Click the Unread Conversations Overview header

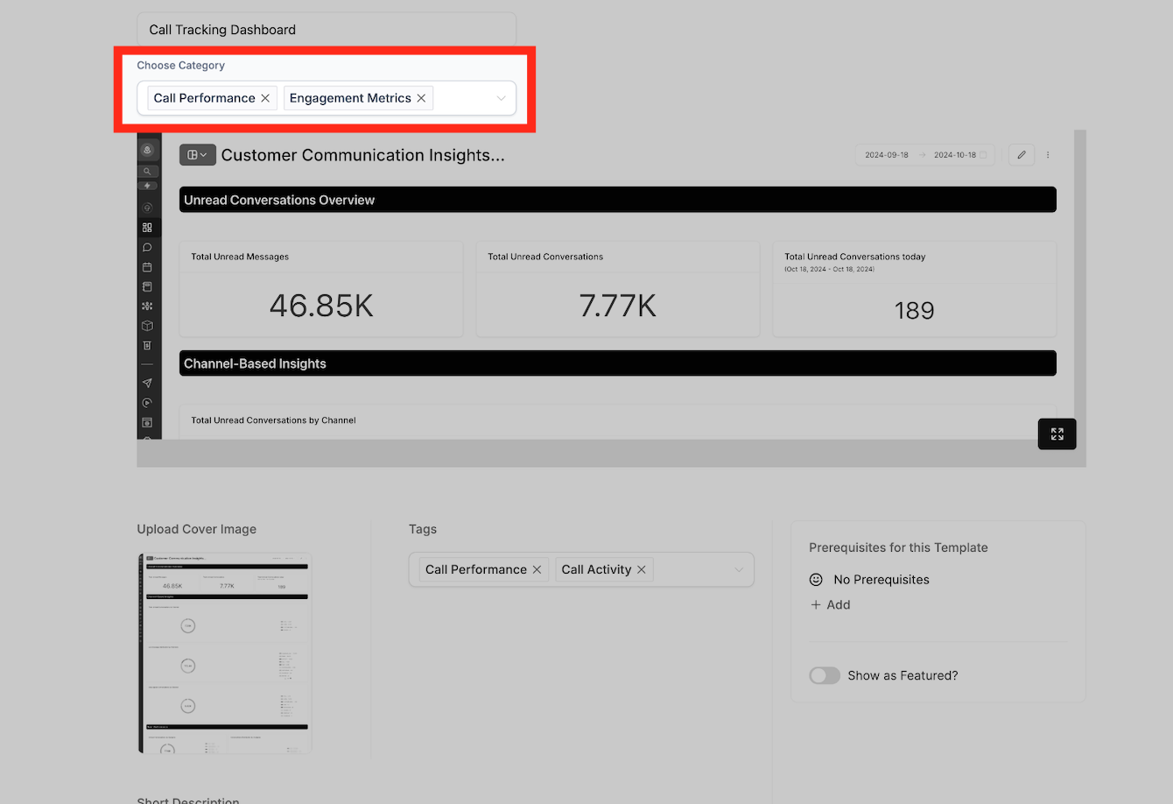tap(618, 200)
